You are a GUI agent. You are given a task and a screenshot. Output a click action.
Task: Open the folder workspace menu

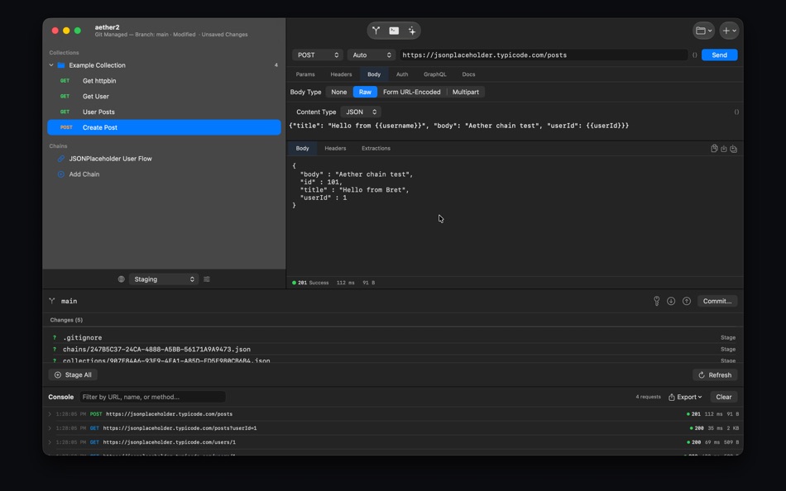pos(704,31)
